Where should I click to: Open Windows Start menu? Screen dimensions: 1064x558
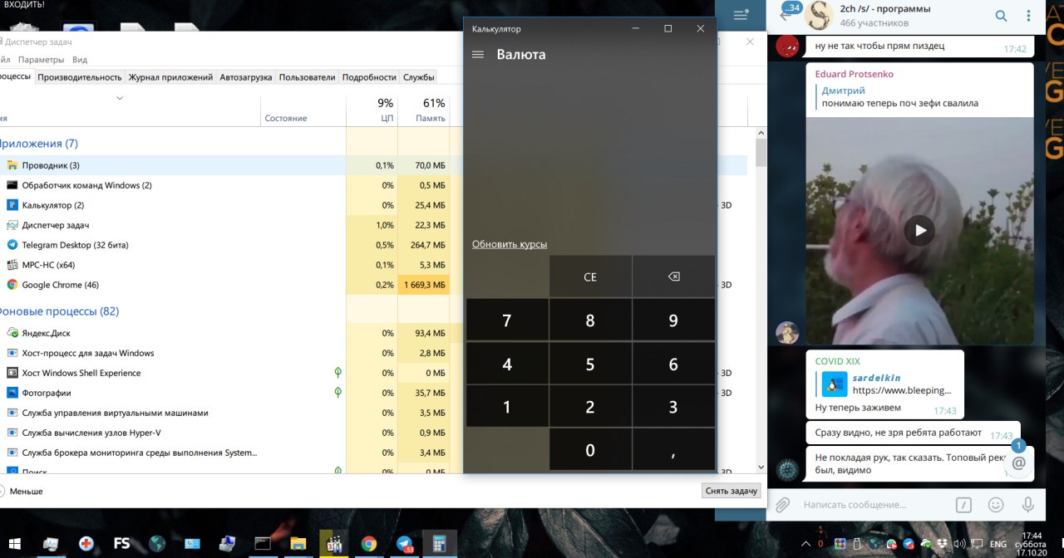click(x=16, y=544)
